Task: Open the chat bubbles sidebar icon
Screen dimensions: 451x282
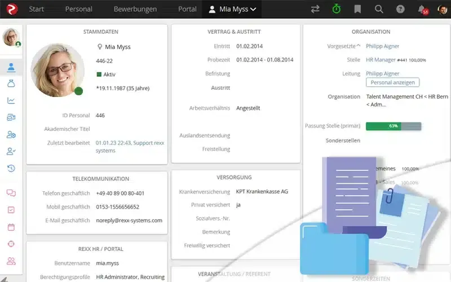Action: pyautogui.click(x=11, y=193)
